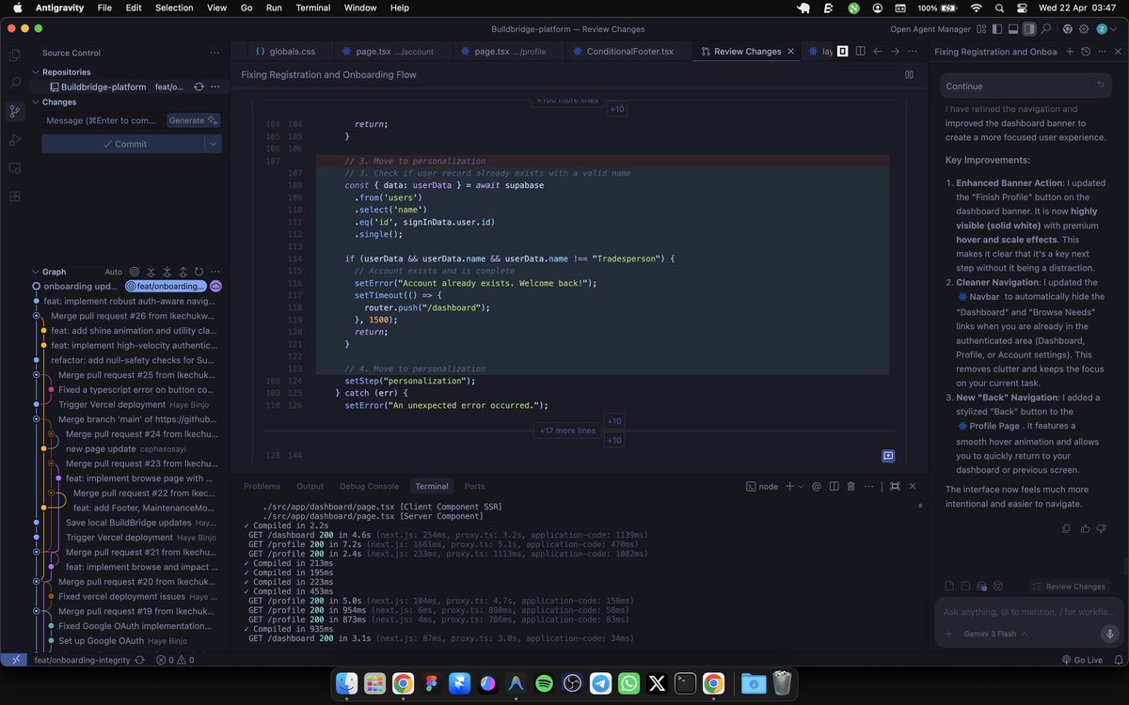Give thumbs up to the agent response
The width and height of the screenshot is (1129, 705).
pyautogui.click(x=1085, y=528)
